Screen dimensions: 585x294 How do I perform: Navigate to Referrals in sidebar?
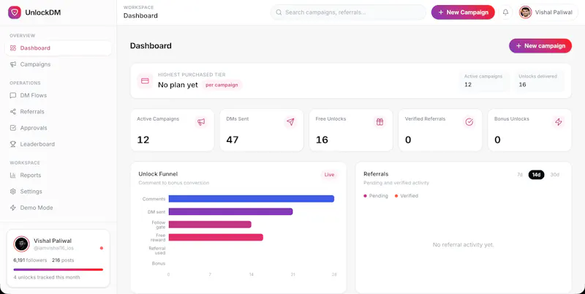pos(58,112)
